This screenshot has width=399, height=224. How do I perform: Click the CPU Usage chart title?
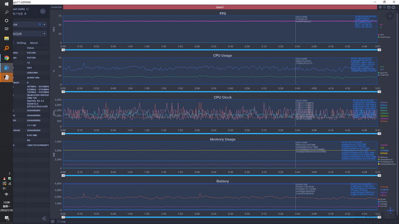click(x=223, y=56)
